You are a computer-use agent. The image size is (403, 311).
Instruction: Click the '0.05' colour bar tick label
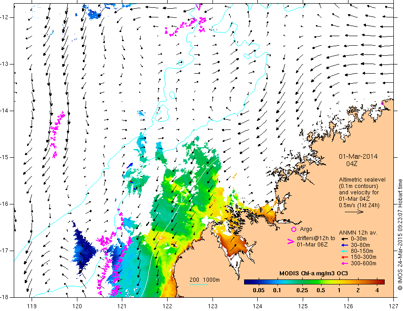click(x=259, y=290)
